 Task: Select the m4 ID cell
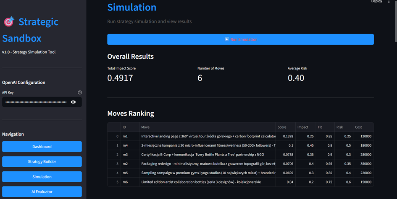pos(130,145)
